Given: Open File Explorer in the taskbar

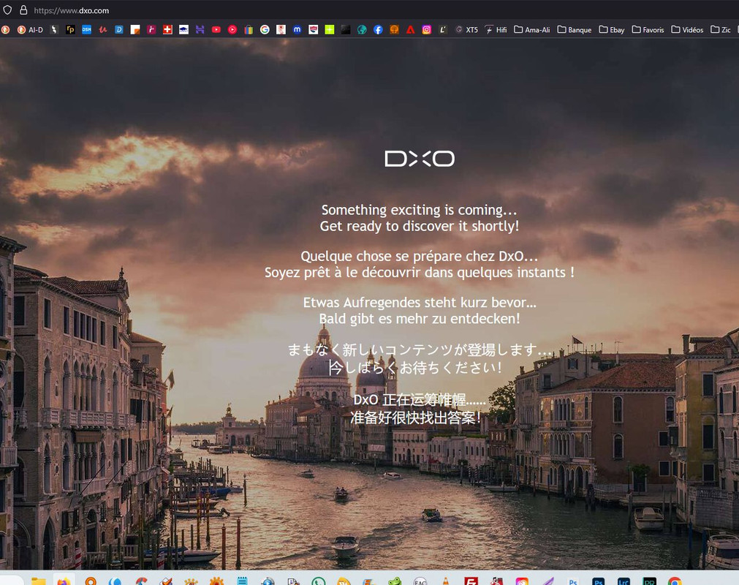Looking at the screenshot, I should click(38, 581).
